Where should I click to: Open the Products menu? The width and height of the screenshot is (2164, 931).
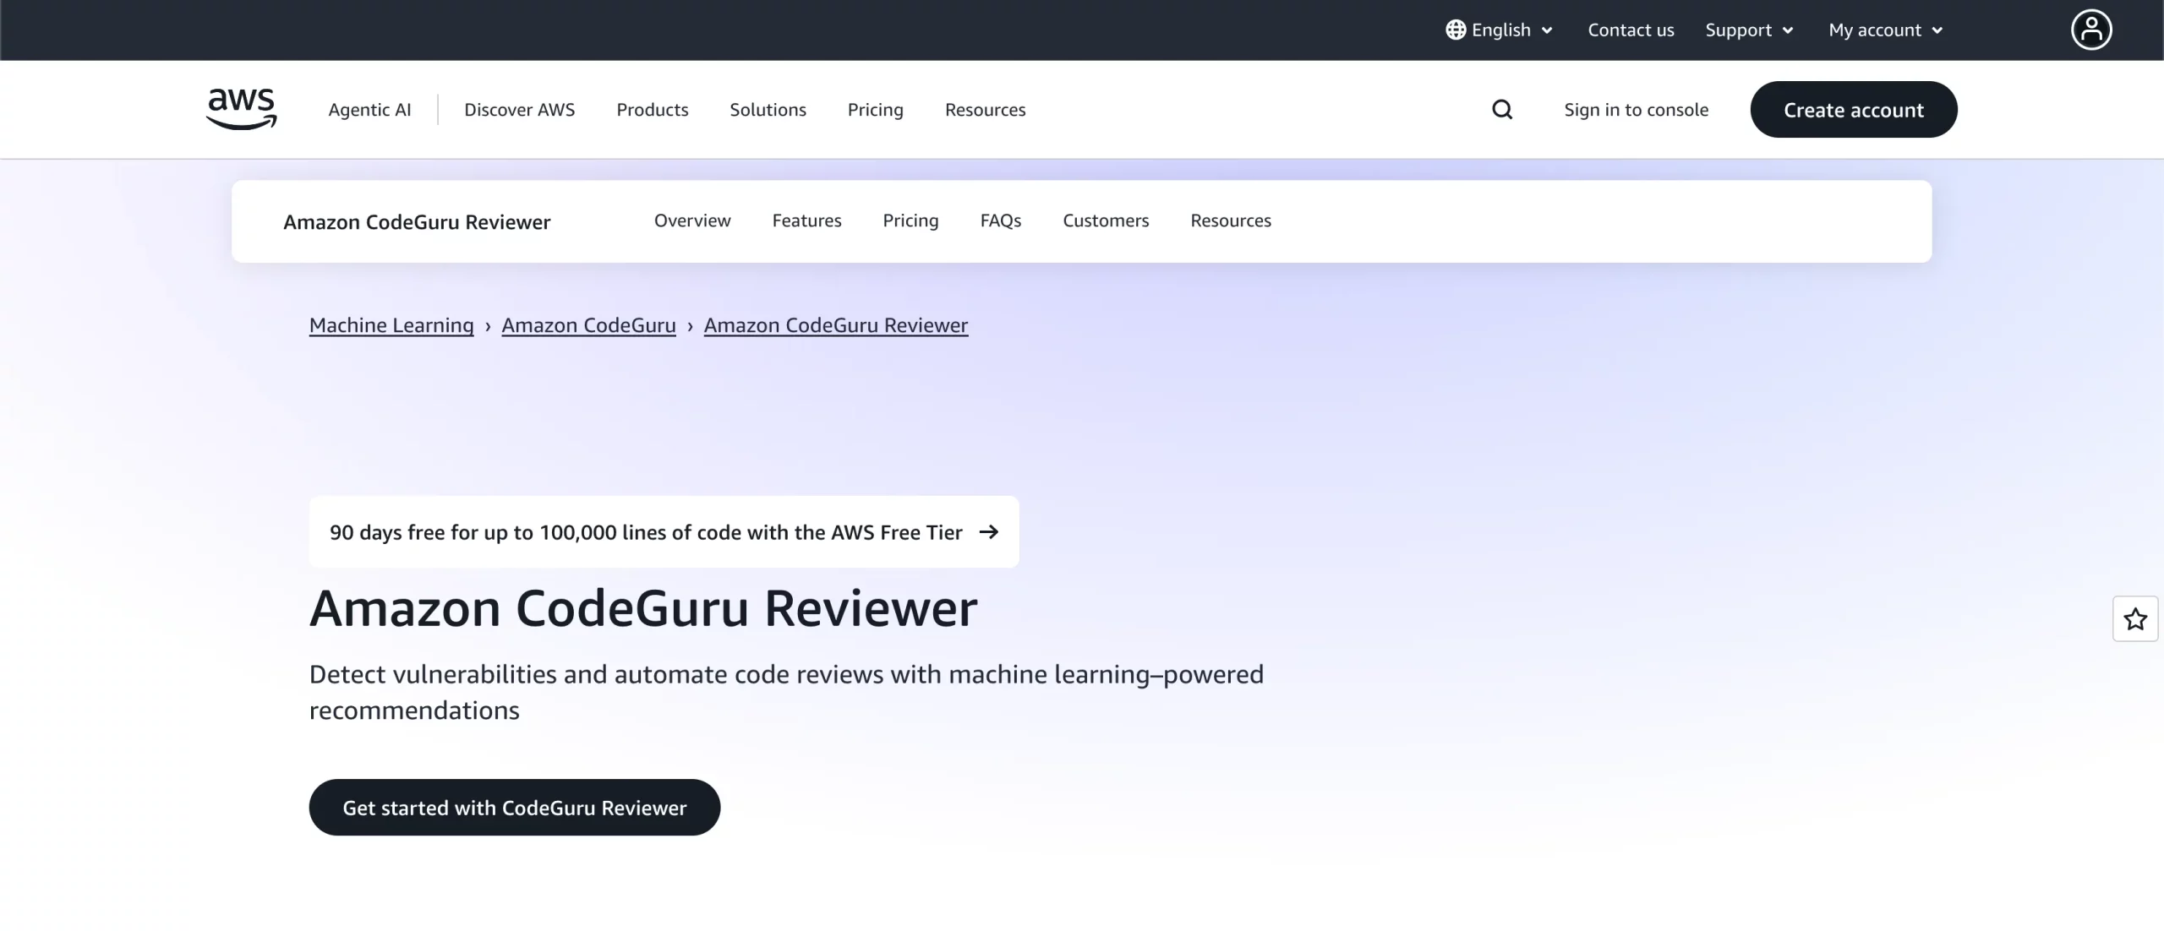point(653,109)
